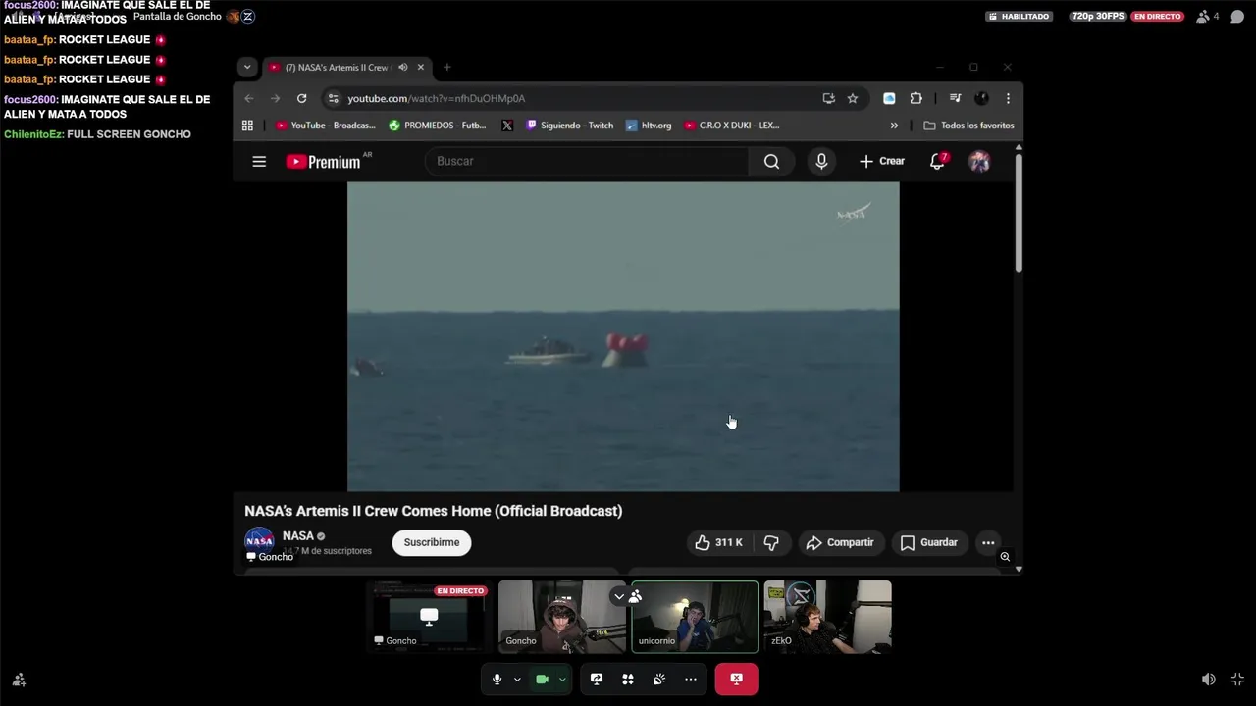Viewport: 1256px width, 706px height.
Task: Click the blue extension icon in toolbar
Action: point(889,98)
